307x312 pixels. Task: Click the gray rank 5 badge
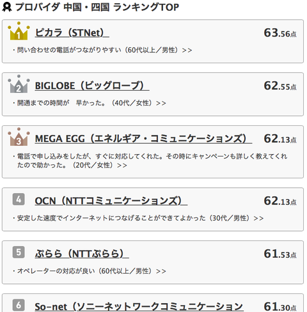19,252
